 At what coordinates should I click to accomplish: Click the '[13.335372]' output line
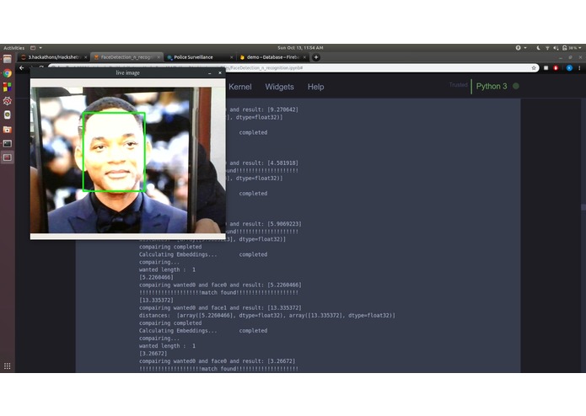[x=156, y=300]
